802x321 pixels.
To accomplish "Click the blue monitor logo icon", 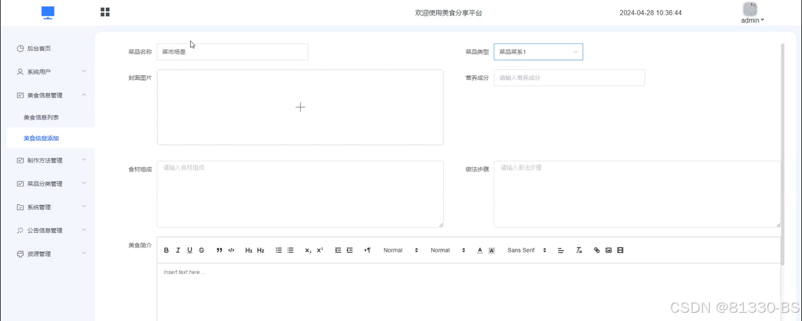I will tap(48, 13).
